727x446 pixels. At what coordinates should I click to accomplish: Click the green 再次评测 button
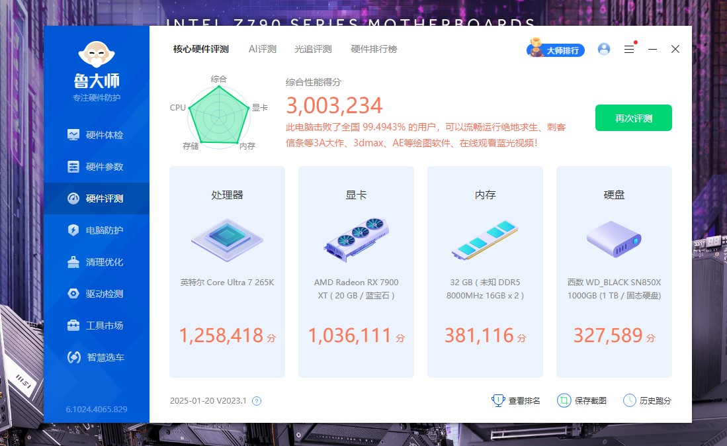[633, 118]
